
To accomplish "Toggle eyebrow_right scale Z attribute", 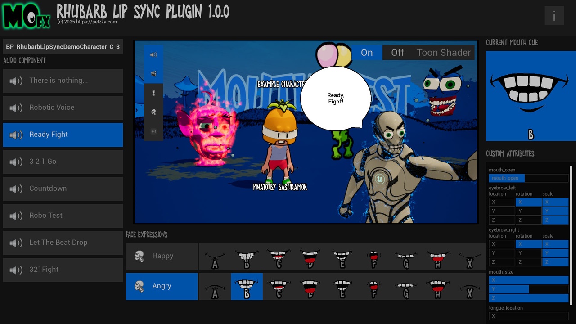I will point(555,262).
